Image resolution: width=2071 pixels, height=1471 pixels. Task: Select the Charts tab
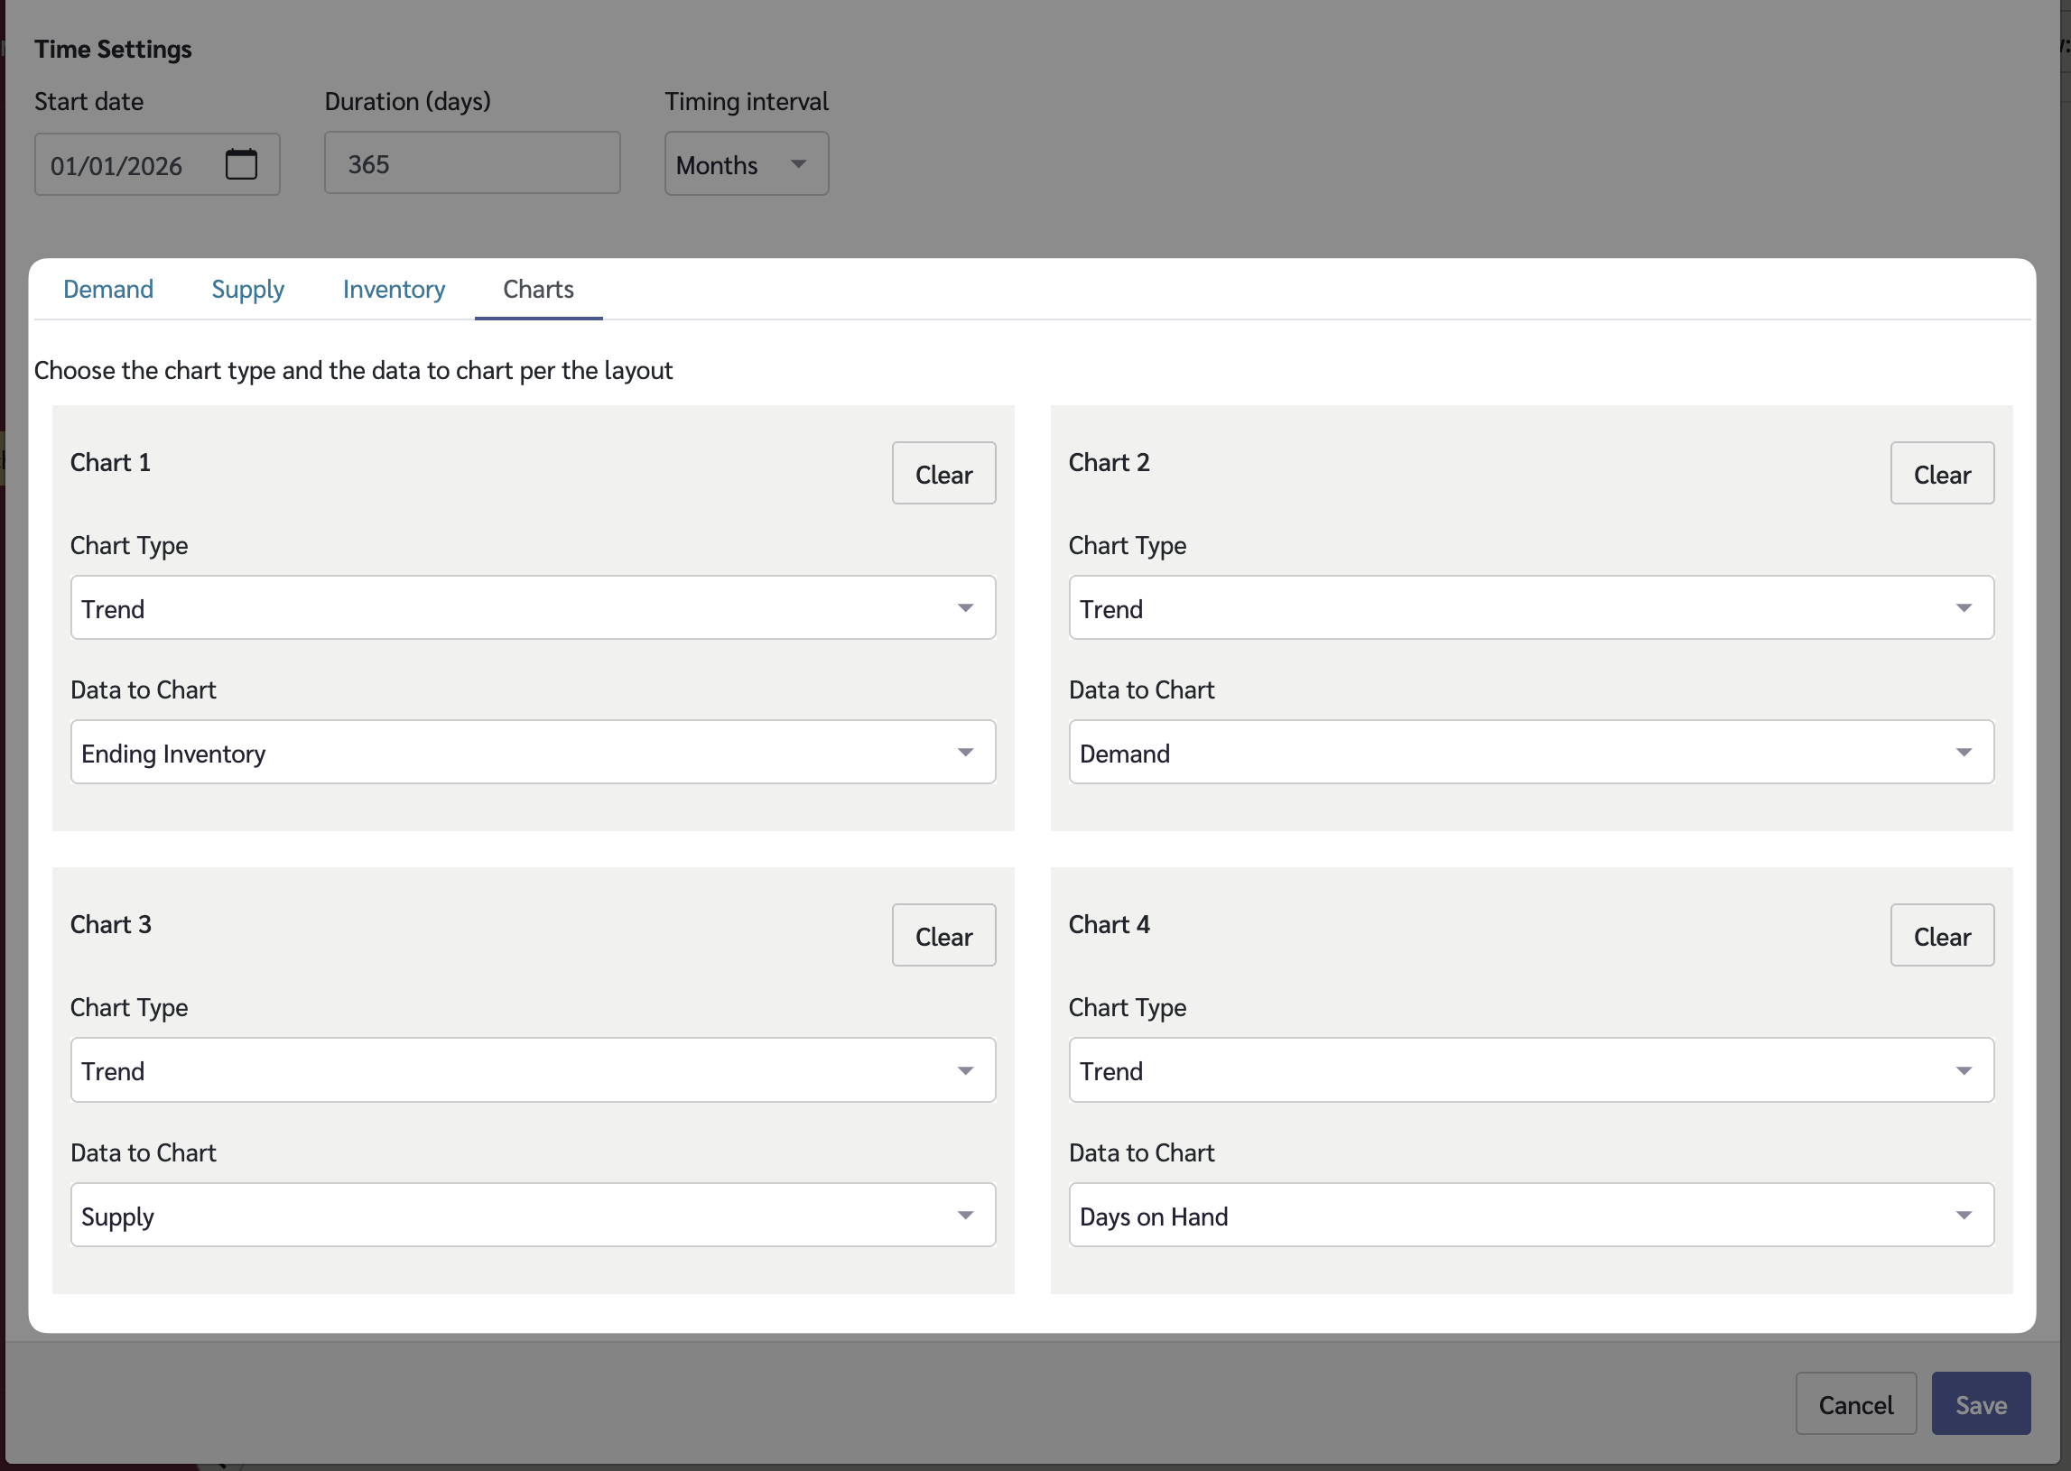538,289
